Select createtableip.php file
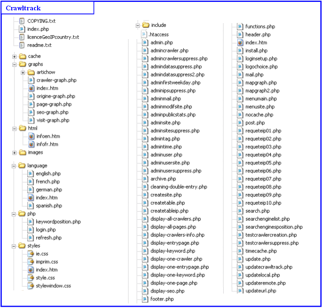The image size is (322, 308). (169, 211)
